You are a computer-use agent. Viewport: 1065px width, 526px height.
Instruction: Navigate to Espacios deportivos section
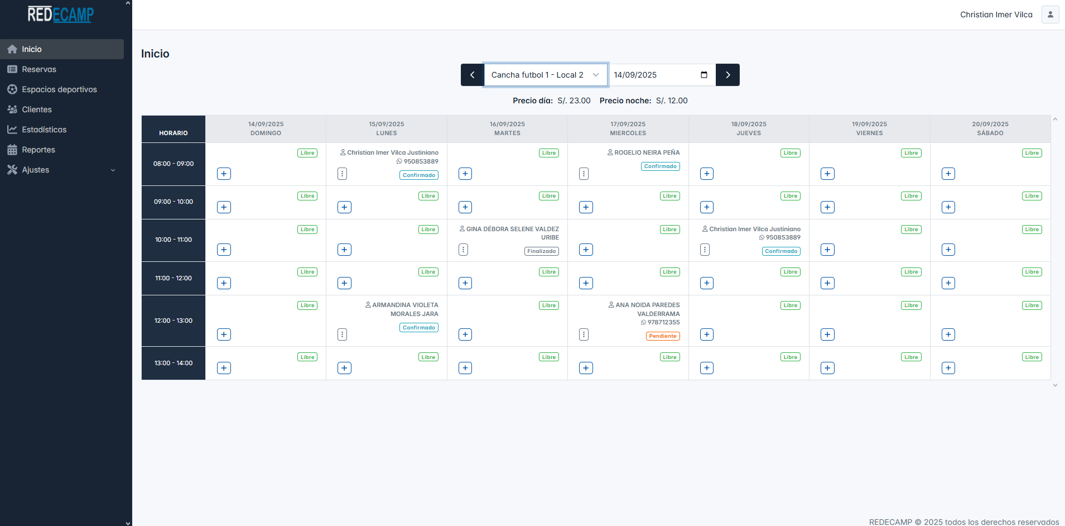(59, 89)
